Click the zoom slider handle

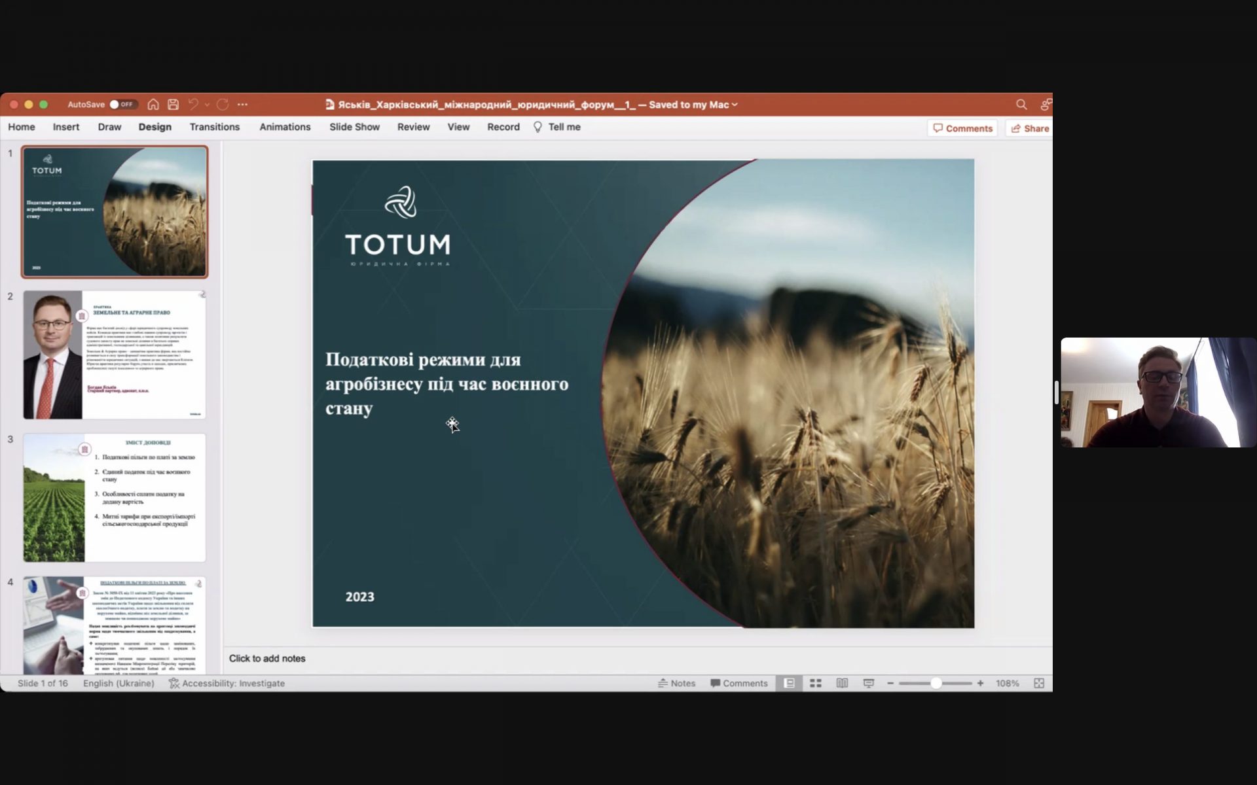pyautogui.click(x=936, y=683)
